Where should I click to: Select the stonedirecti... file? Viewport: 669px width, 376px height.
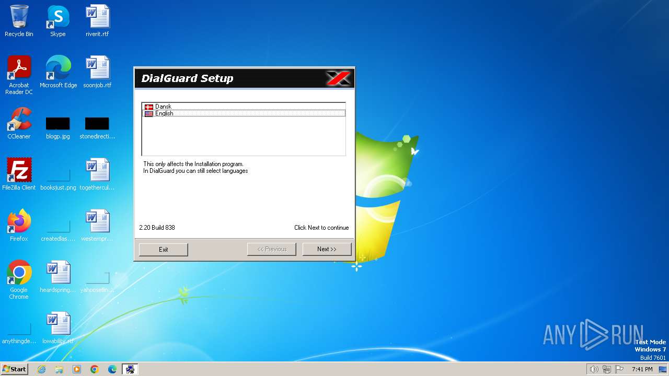point(97,127)
